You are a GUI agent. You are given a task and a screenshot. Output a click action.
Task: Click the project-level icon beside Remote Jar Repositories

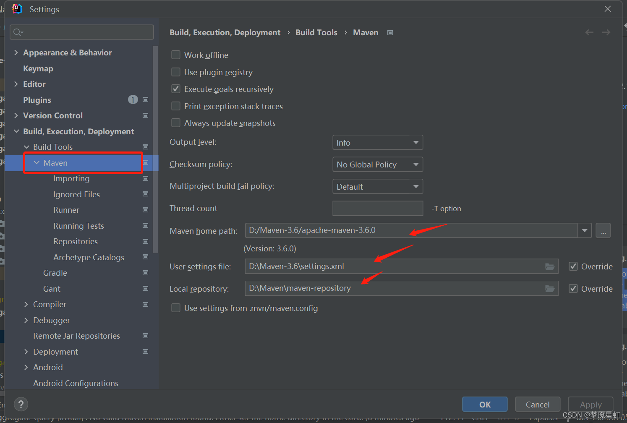(146, 336)
